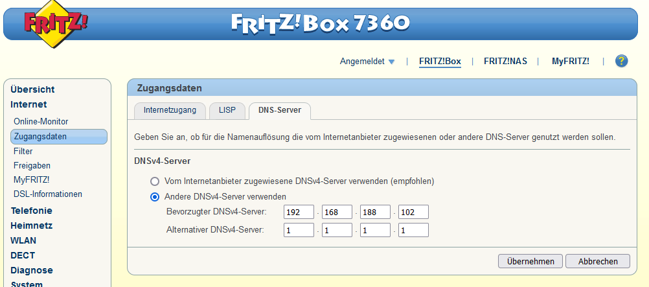The width and height of the screenshot is (649, 287).
Task: Click the Alternativer DNSv4-Server label
Action: 215,229
